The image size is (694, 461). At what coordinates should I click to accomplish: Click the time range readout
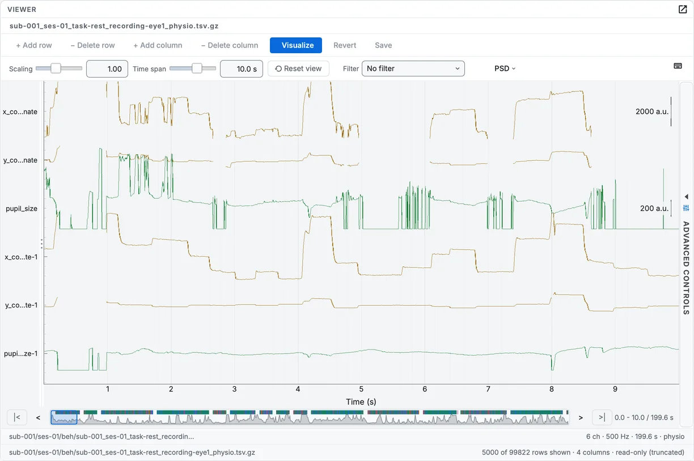point(644,417)
